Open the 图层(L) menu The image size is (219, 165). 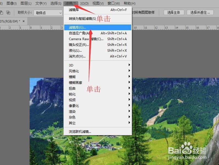point(26,3)
